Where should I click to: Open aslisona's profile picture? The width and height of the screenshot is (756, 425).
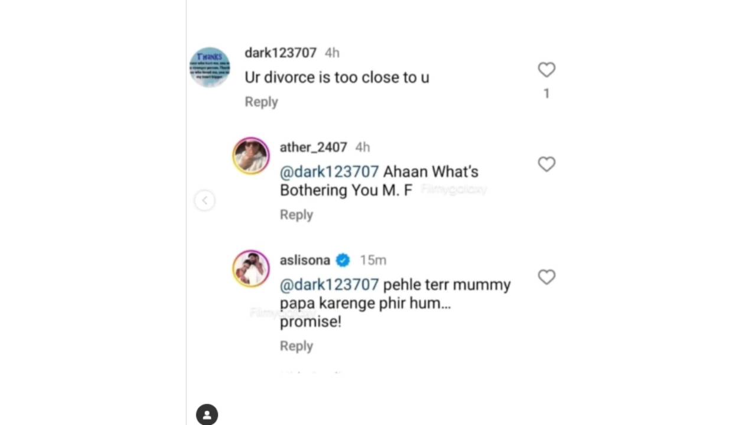tap(251, 269)
